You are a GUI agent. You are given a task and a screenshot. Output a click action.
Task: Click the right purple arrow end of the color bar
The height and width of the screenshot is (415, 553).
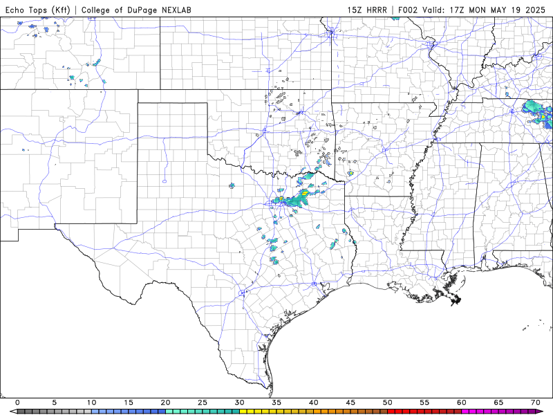[x=540, y=412]
